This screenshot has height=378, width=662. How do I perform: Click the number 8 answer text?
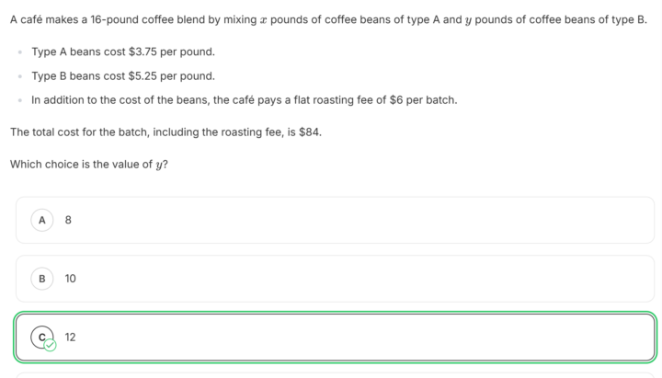tap(68, 220)
